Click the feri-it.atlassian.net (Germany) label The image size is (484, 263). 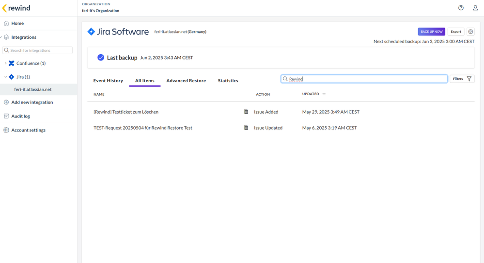180,32
